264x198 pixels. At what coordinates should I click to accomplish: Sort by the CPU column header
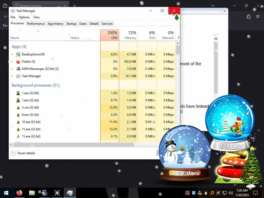[x=110, y=35]
